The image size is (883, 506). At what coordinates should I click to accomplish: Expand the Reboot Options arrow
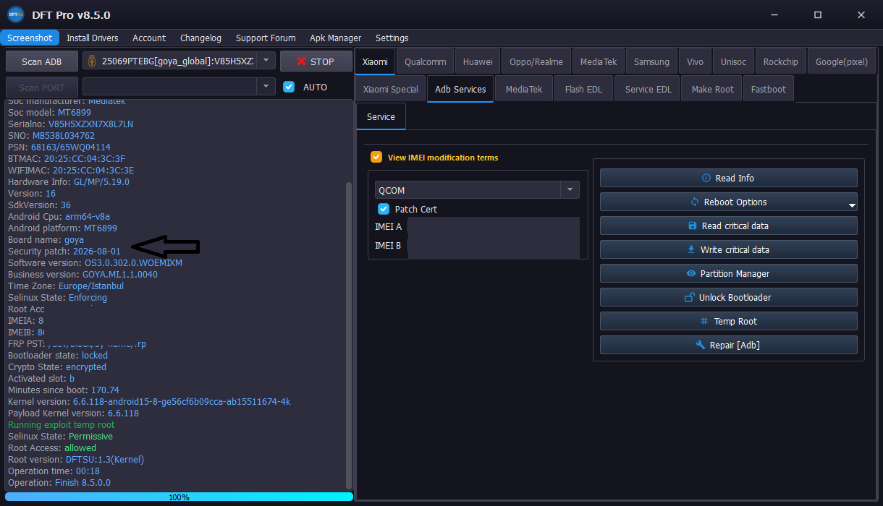[852, 205]
